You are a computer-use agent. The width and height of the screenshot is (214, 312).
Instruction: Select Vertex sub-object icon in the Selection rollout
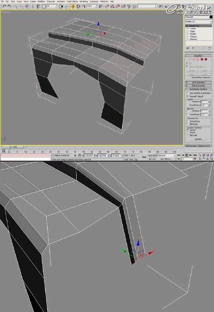click(x=190, y=59)
